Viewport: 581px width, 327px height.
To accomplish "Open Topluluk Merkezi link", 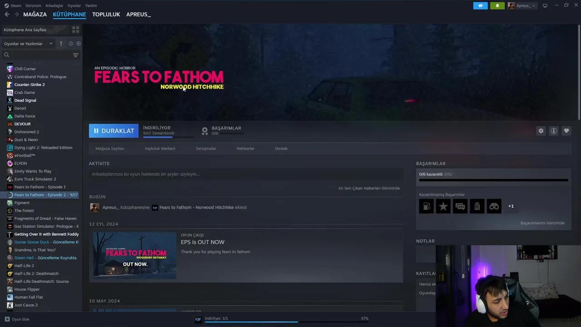I will (x=160, y=149).
